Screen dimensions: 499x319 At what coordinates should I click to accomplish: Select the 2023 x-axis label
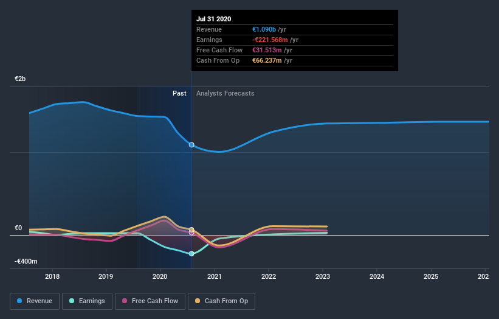pos(323,276)
